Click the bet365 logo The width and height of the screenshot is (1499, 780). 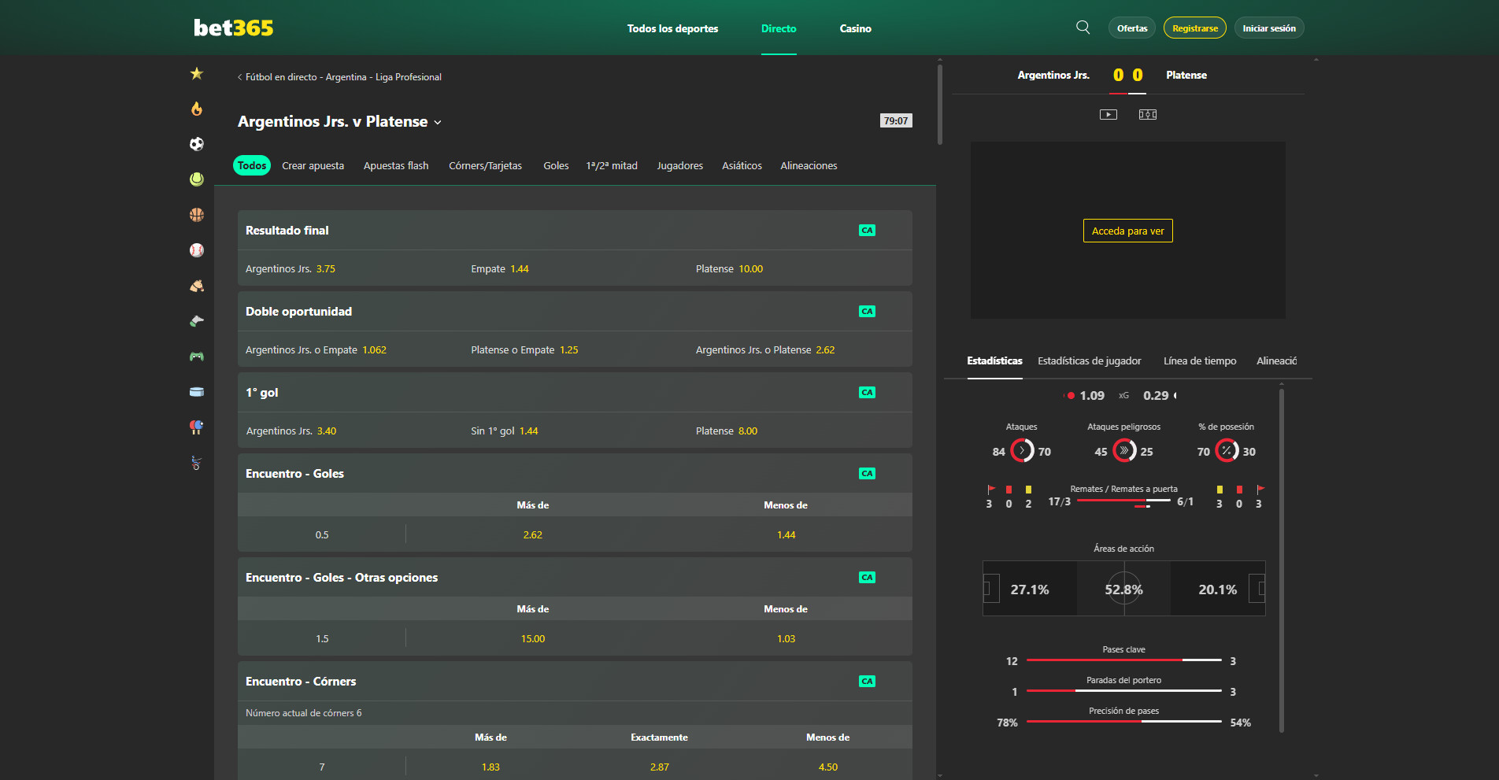(234, 28)
